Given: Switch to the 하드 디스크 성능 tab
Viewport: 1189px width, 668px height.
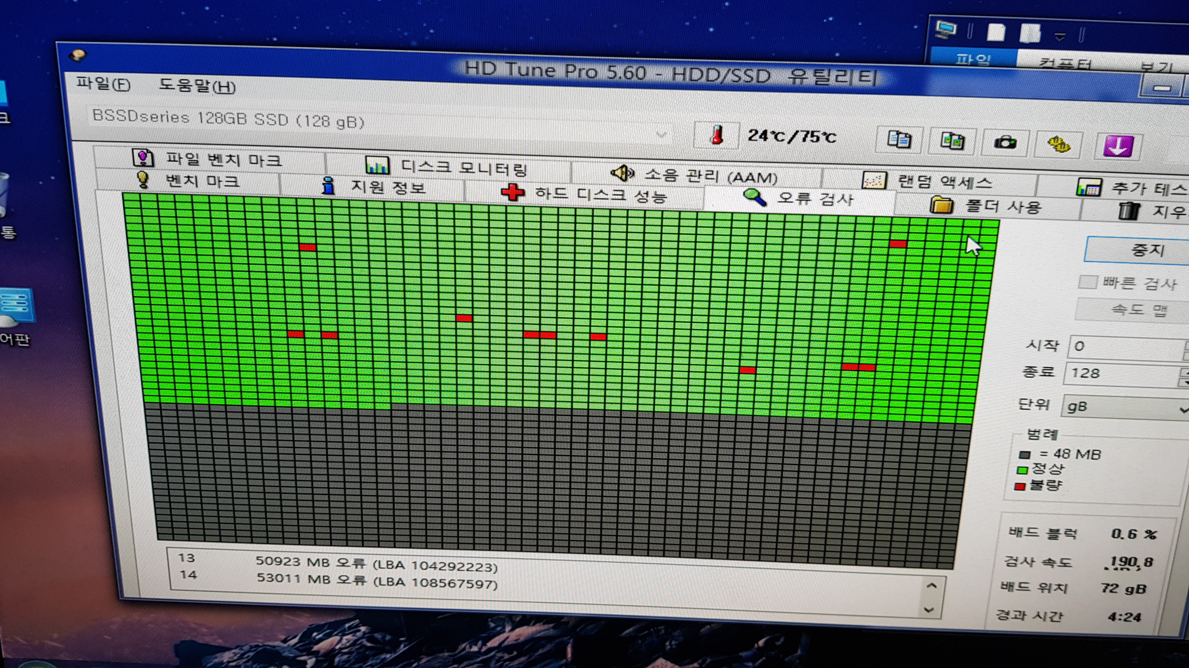Looking at the screenshot, I should (584, 194).
